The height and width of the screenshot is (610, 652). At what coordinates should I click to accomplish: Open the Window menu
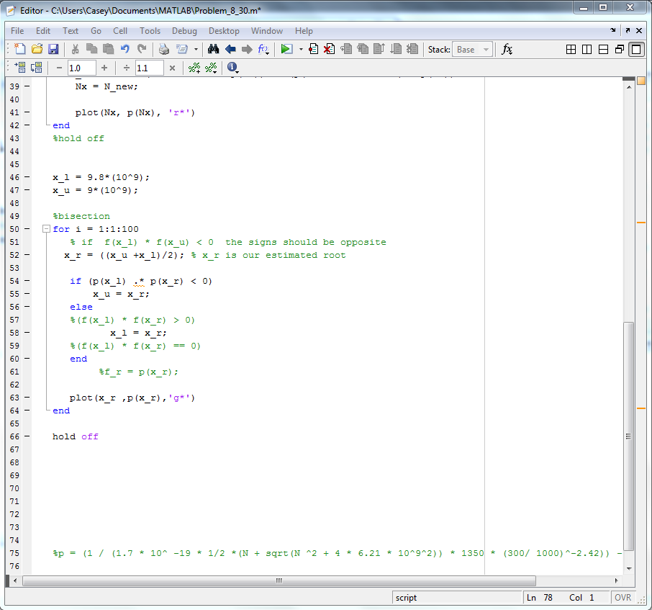coord(266,31)
